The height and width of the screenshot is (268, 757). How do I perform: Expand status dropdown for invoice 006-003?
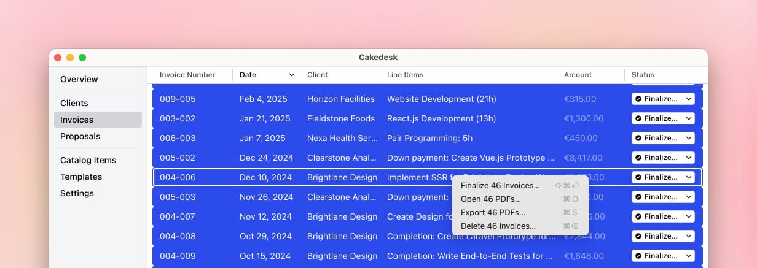(689, 138)
